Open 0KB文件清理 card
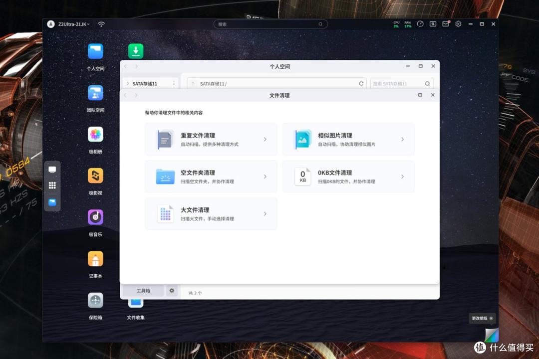The image size is (539, 359). pyautogui.click(x=348, y=176)
